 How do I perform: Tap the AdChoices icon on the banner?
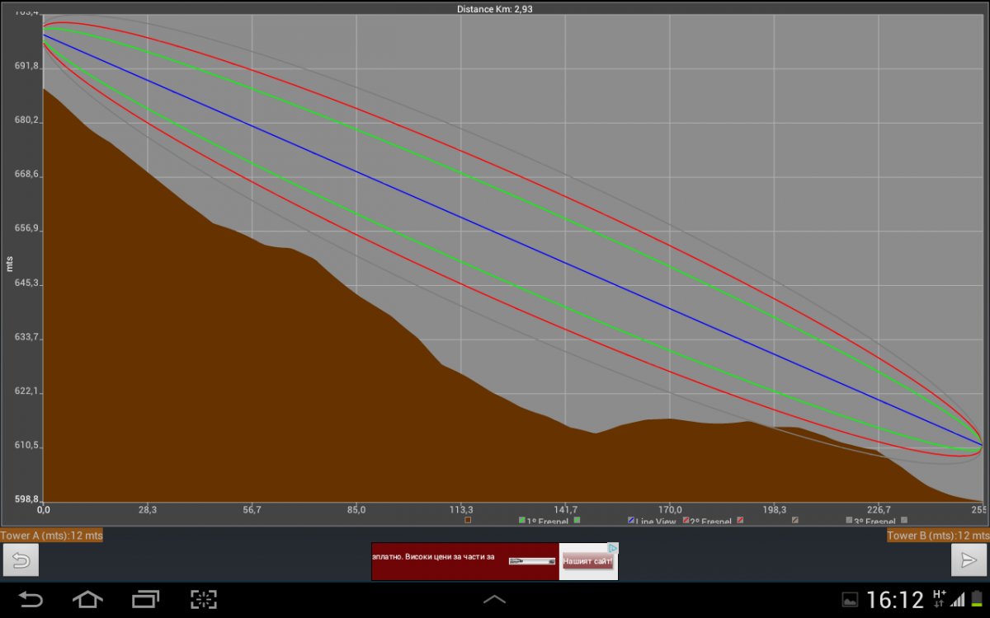[613, 548]
